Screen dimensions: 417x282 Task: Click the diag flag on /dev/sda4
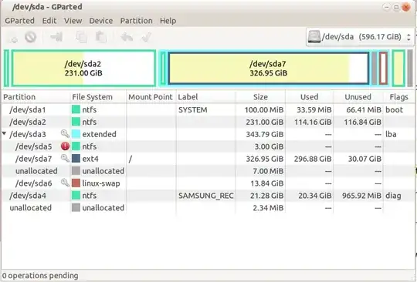coord(393,196)
